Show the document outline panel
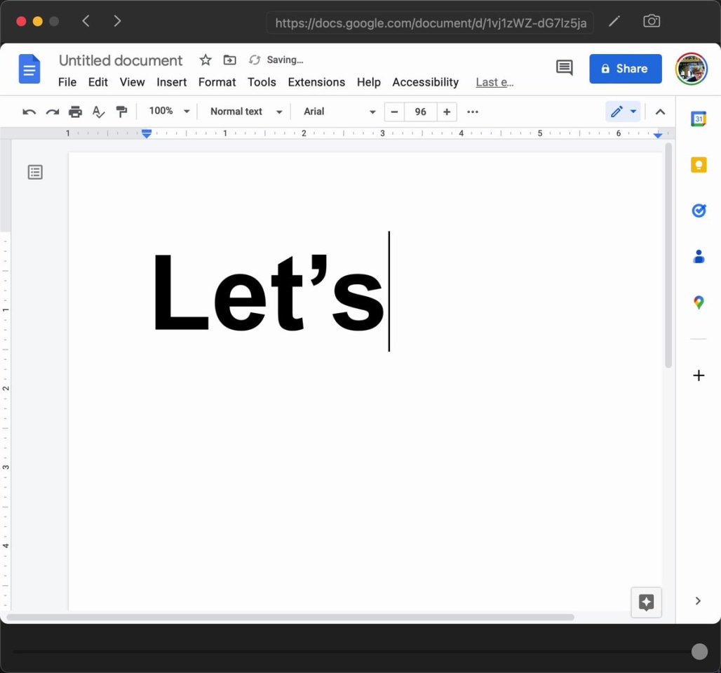This screenshot has width=721, height=673. (35, 172)
